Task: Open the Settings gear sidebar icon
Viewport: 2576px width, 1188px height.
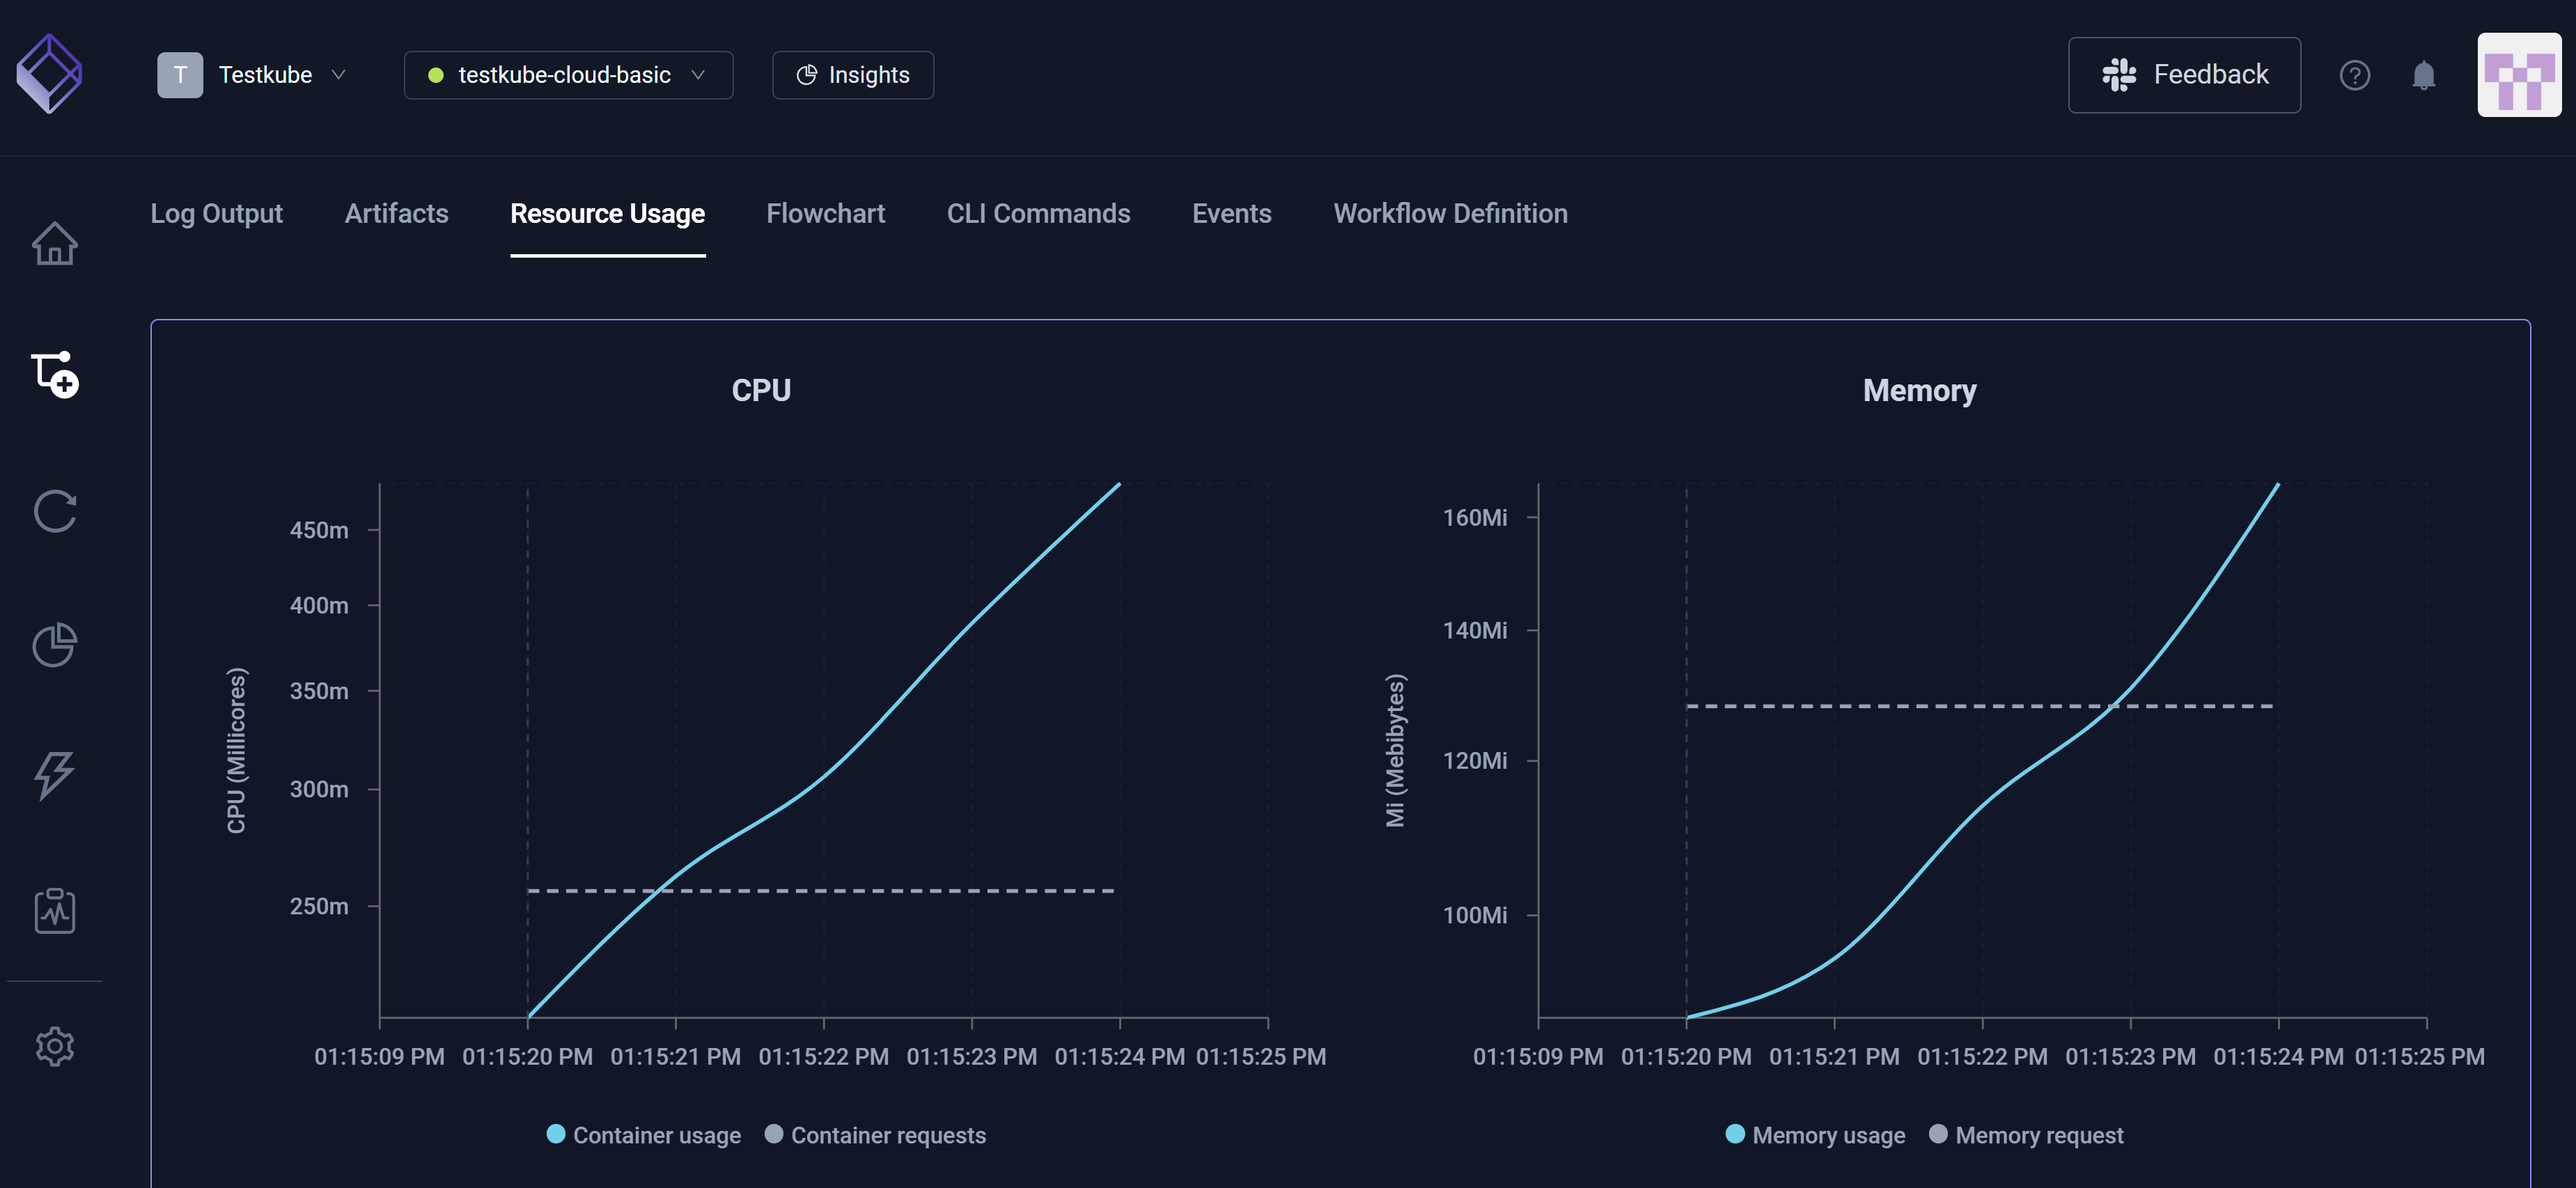Action: [54, 1046]
